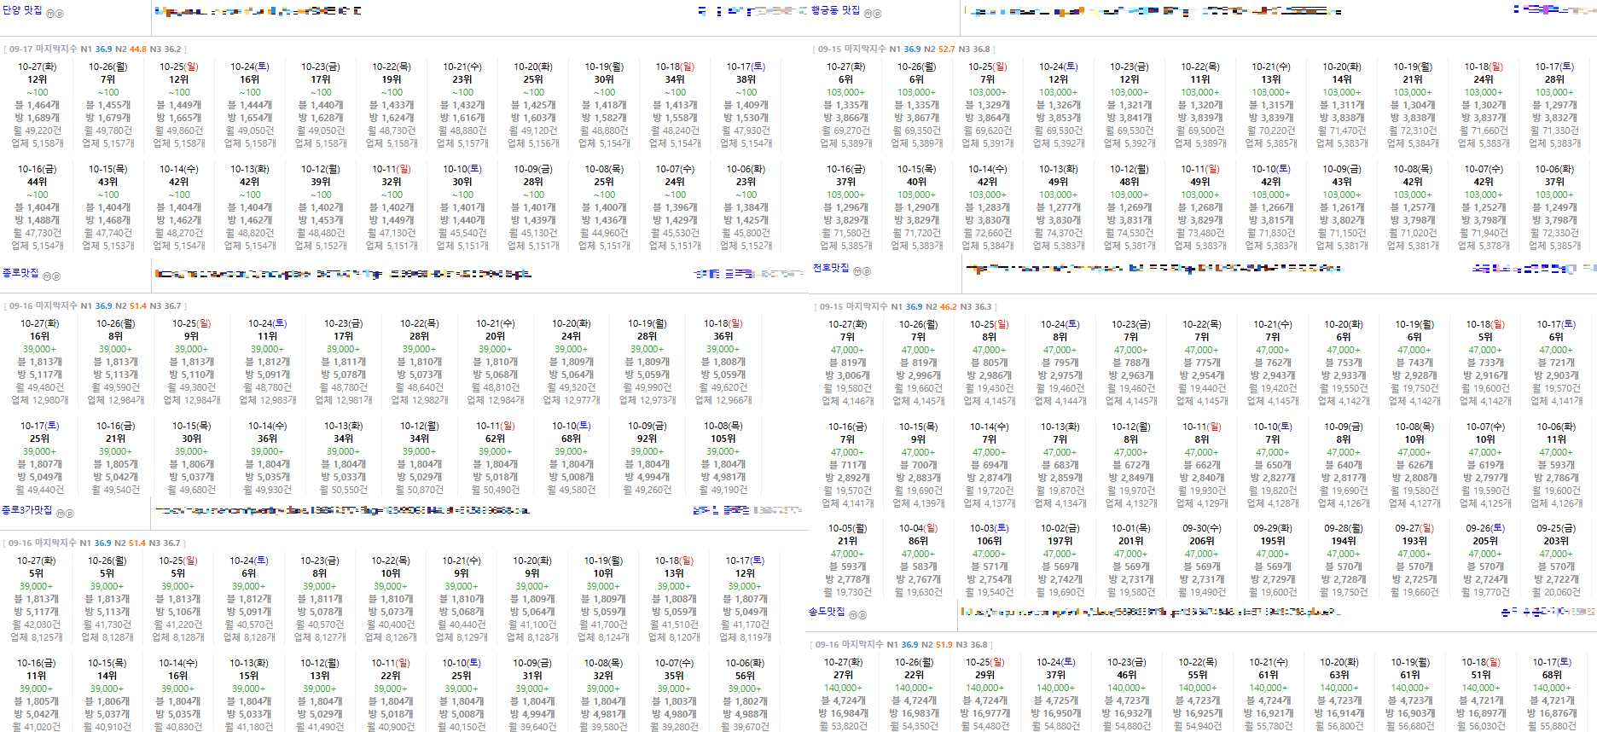Click the 'p' icon beside 단양 맛집

(59, 14)
